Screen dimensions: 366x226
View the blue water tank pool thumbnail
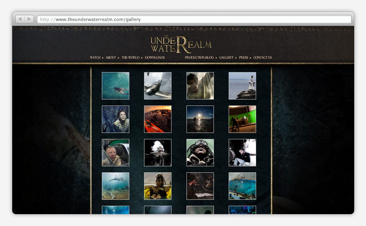(x=242, y=186)
